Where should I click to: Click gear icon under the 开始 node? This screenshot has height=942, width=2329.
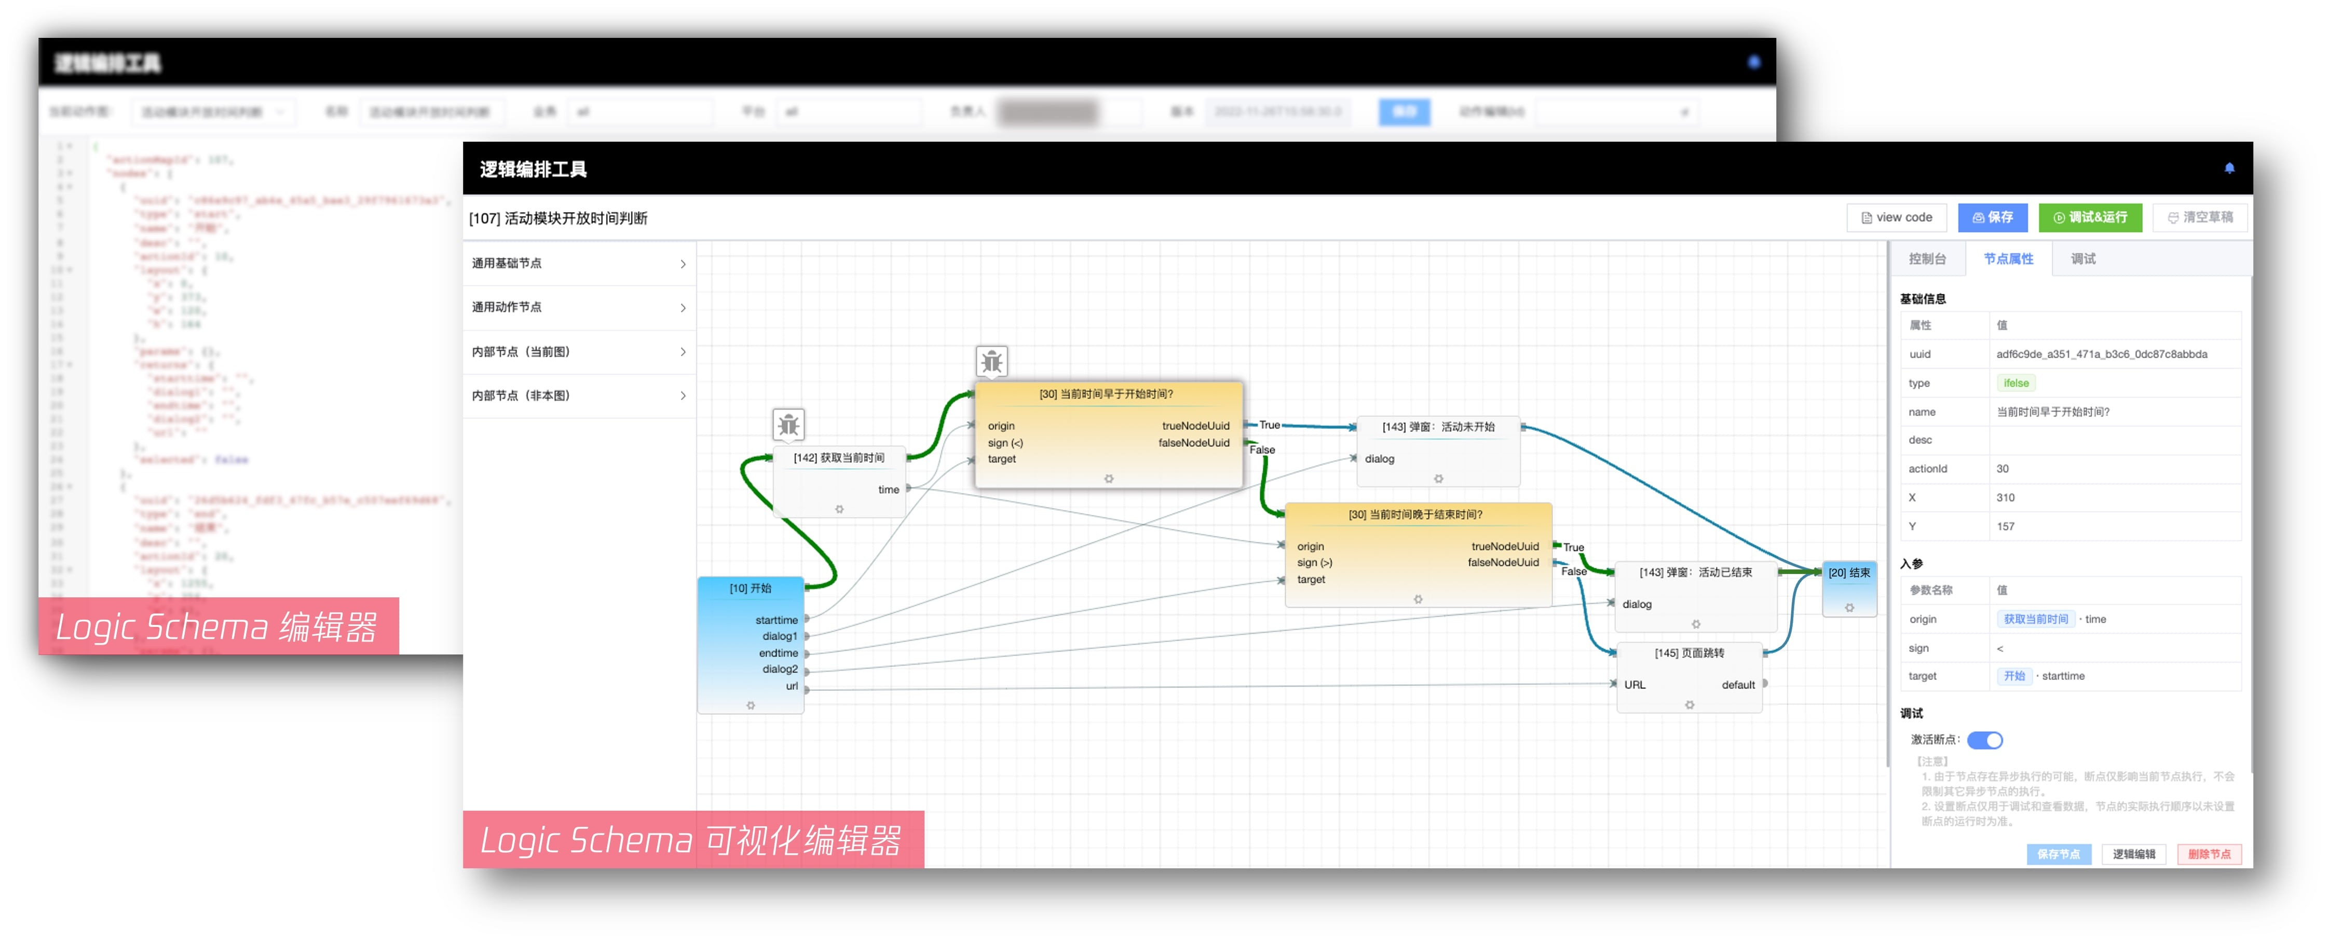[x=751, y=705]
